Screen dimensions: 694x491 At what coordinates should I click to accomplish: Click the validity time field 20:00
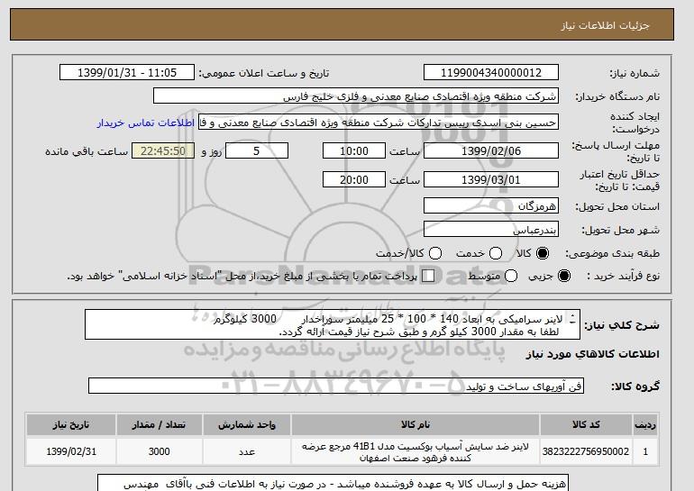coord(354,179)
